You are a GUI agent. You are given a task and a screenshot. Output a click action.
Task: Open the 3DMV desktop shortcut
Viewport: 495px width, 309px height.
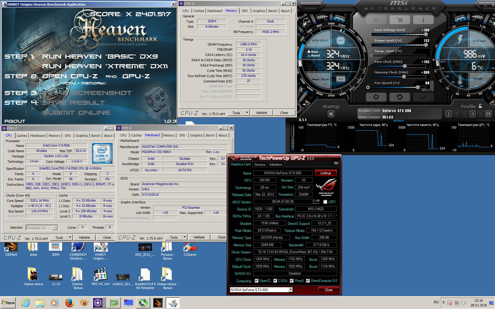click(56, 249)
